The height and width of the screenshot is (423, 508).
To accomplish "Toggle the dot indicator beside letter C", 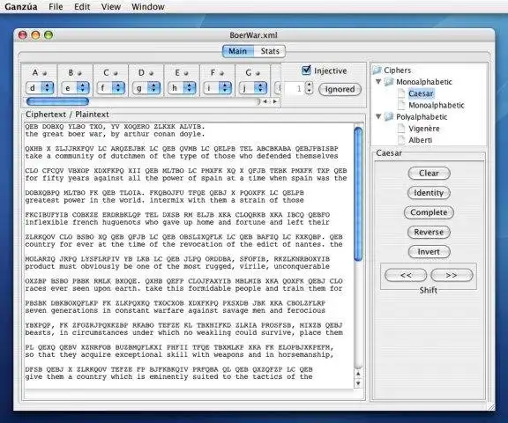I will click(x=116, y=73).
